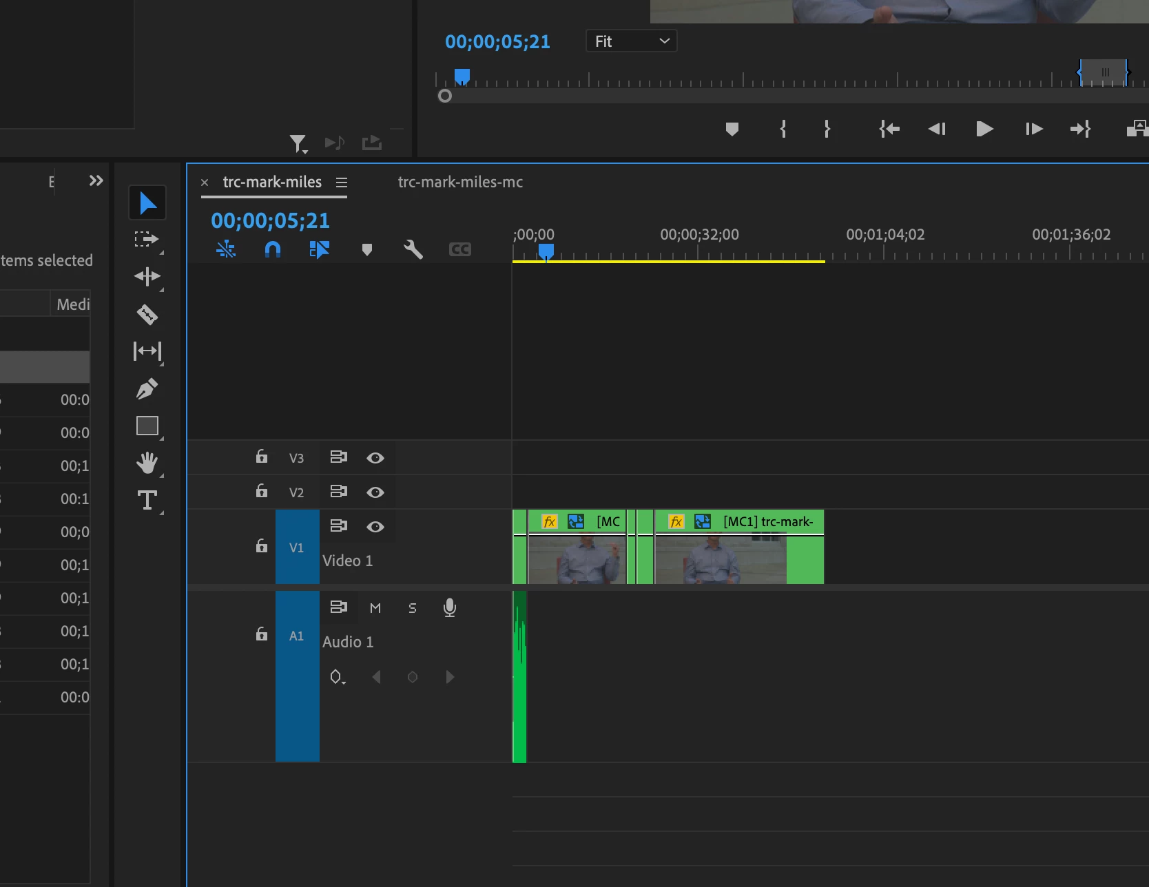Toggle track lock on V3
This screenshot has height=887, width=1149.
point(262,457)
